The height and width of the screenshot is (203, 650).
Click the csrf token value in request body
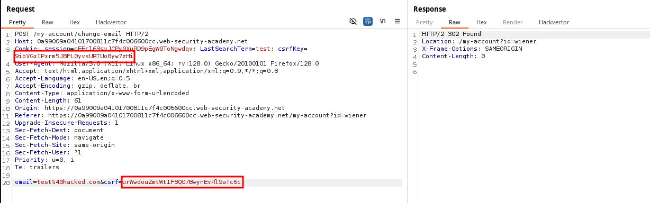tap(182, 182)
